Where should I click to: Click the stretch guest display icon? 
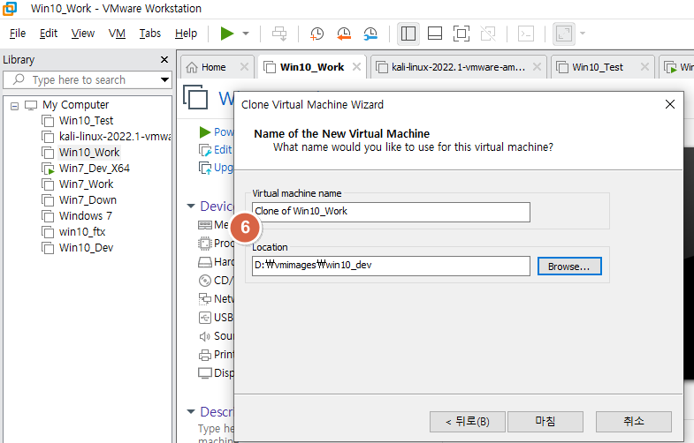[564, 34]
